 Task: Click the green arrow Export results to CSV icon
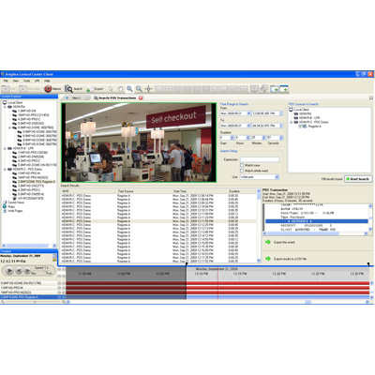pyautogui.click(x=268, y=259)
